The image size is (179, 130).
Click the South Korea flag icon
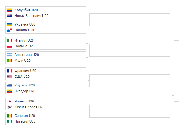click(x=10, y=107)
